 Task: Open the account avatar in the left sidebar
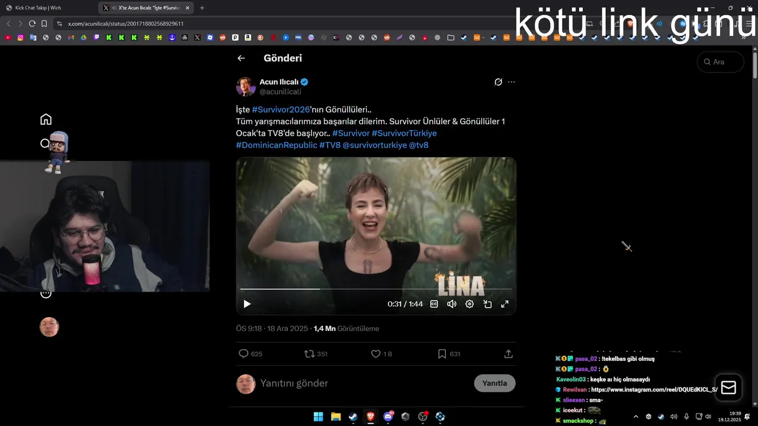click(x=49, y=327)
